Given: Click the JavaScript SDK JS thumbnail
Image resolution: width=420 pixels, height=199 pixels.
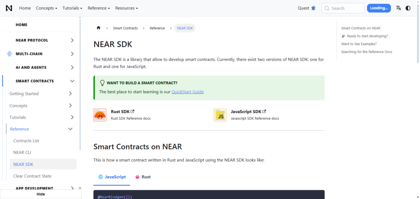Looking at the screenshot, I should tap(220, 115).
